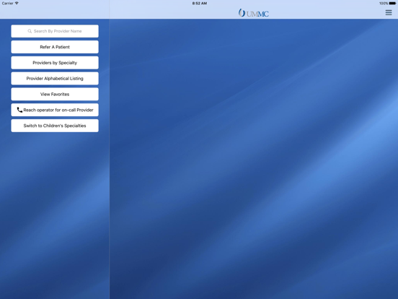The width and height of the screenshot is (398, 299).
Task: Click the Search By Provider Name field
Action: pyautogui.click(x=55, y=31)
